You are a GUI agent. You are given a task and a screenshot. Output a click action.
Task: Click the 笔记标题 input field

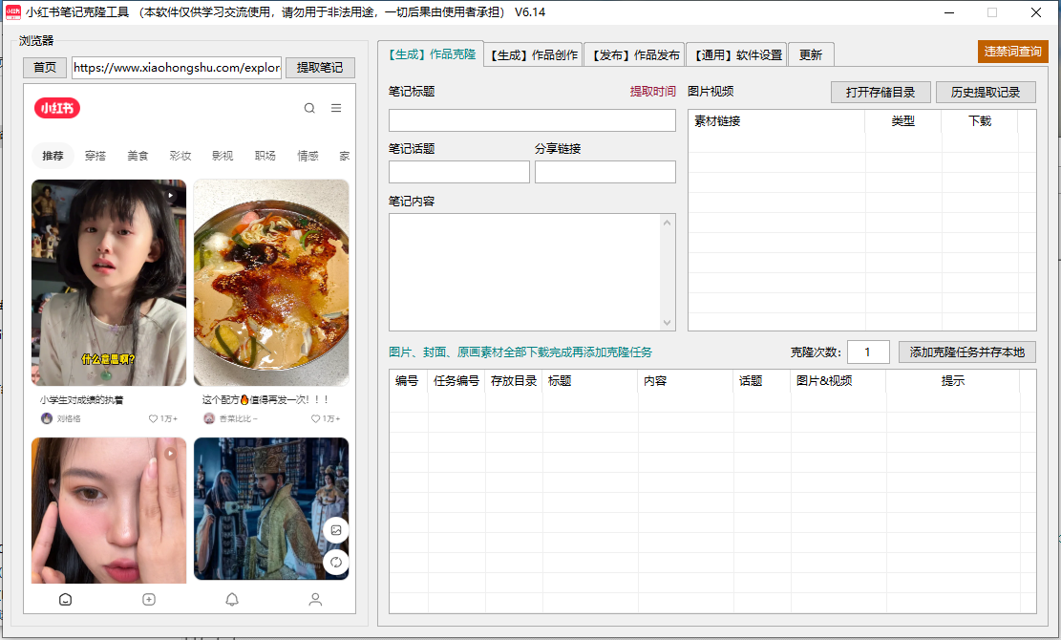(531, 120)
